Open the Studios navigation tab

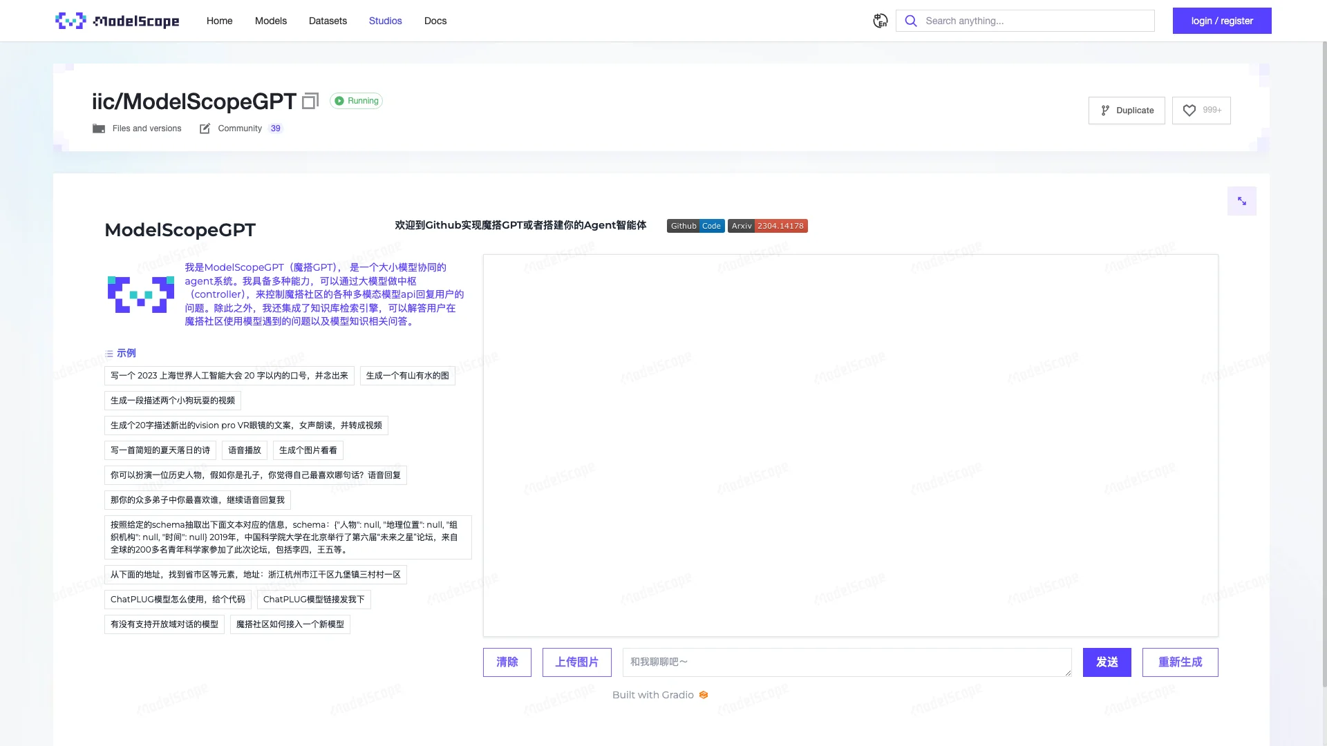pos(384,20)
